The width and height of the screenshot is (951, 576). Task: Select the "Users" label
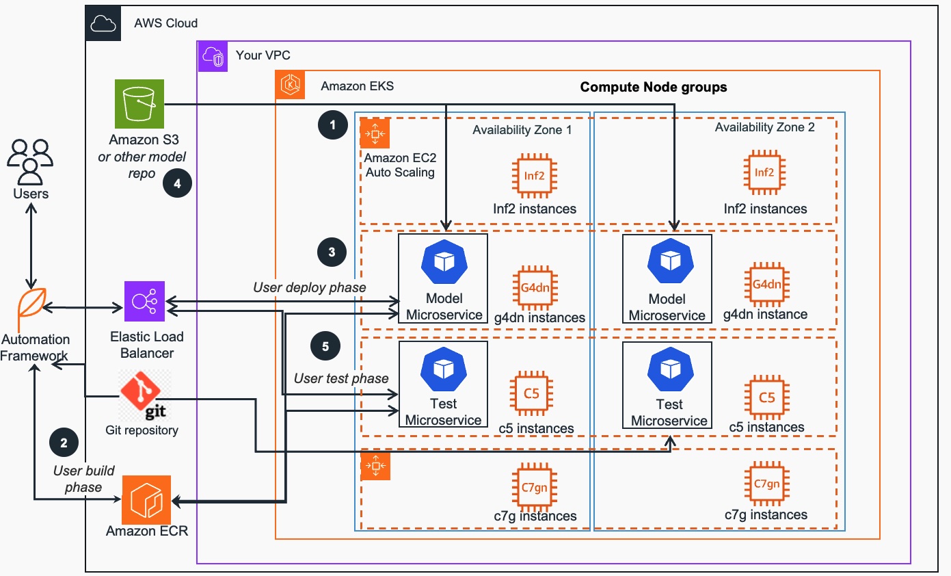tap(31, 194)
